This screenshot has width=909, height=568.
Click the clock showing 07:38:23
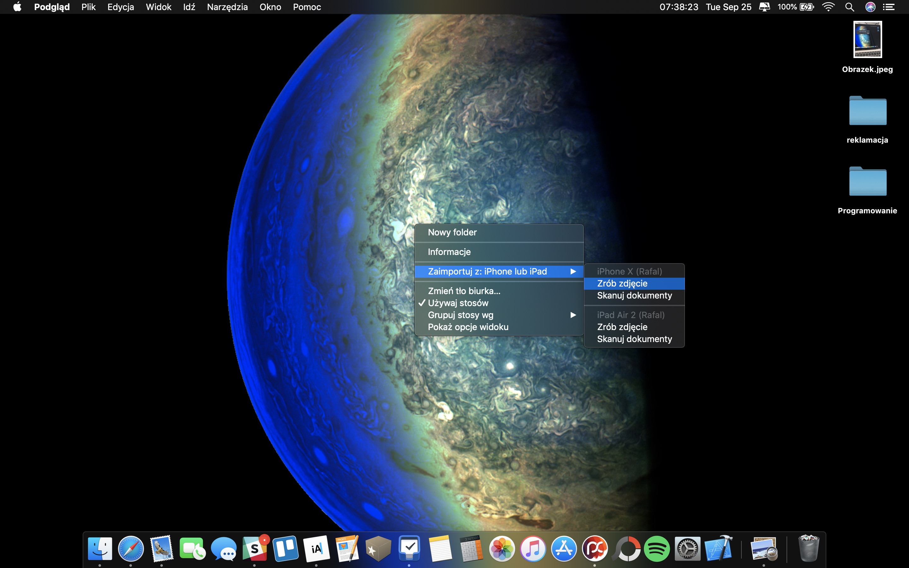tap(679, 7)
